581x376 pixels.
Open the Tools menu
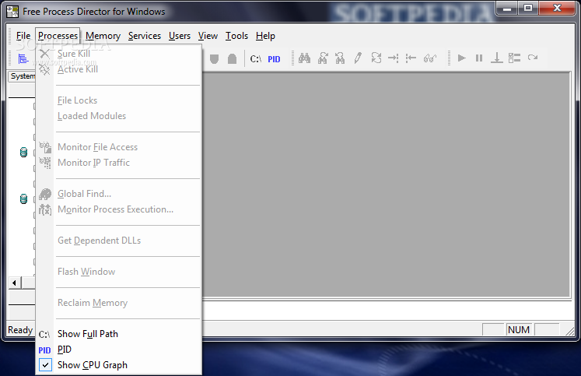coord(236,36)
